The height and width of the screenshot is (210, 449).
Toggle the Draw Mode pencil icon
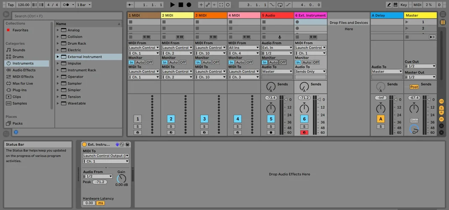pos(389,5)
